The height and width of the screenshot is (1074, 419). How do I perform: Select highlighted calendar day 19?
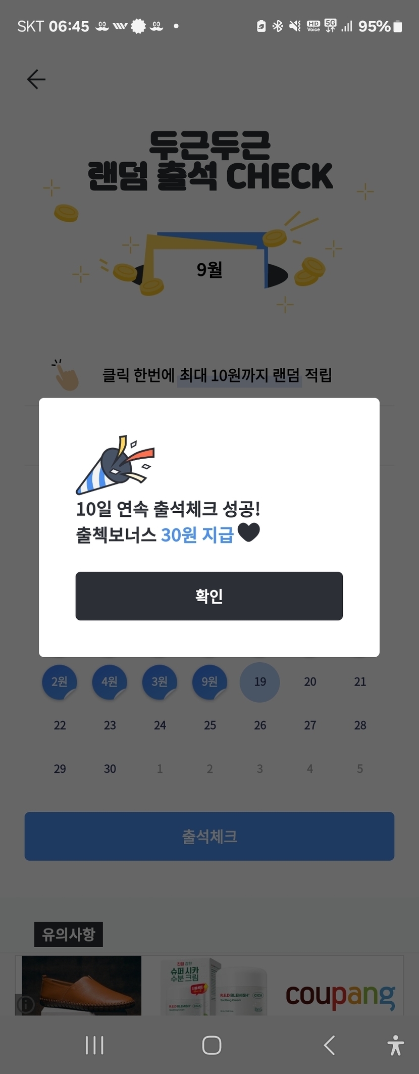259,682
